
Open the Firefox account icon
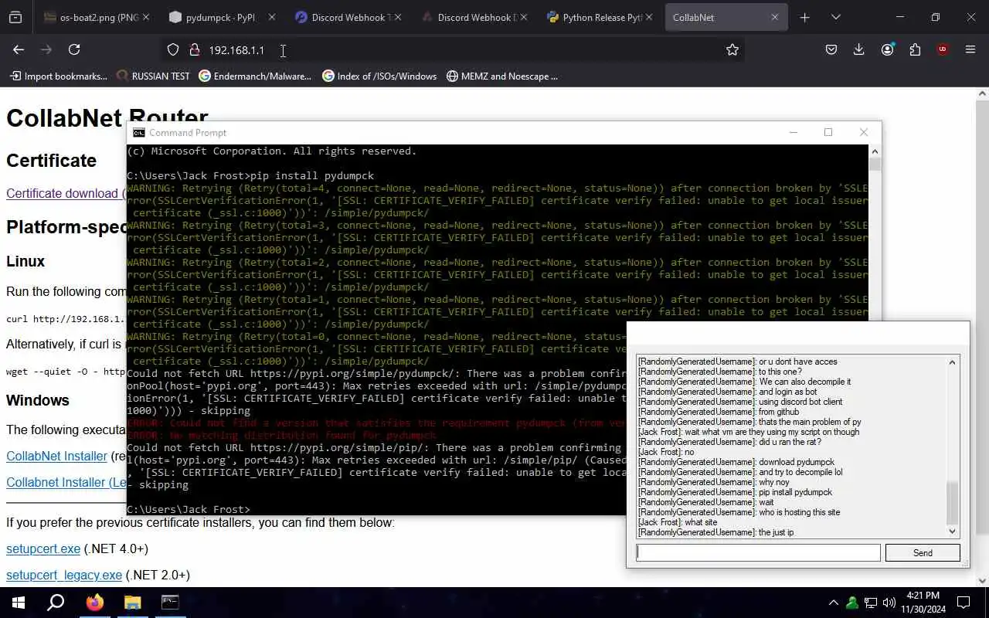[x=887, y=49]
